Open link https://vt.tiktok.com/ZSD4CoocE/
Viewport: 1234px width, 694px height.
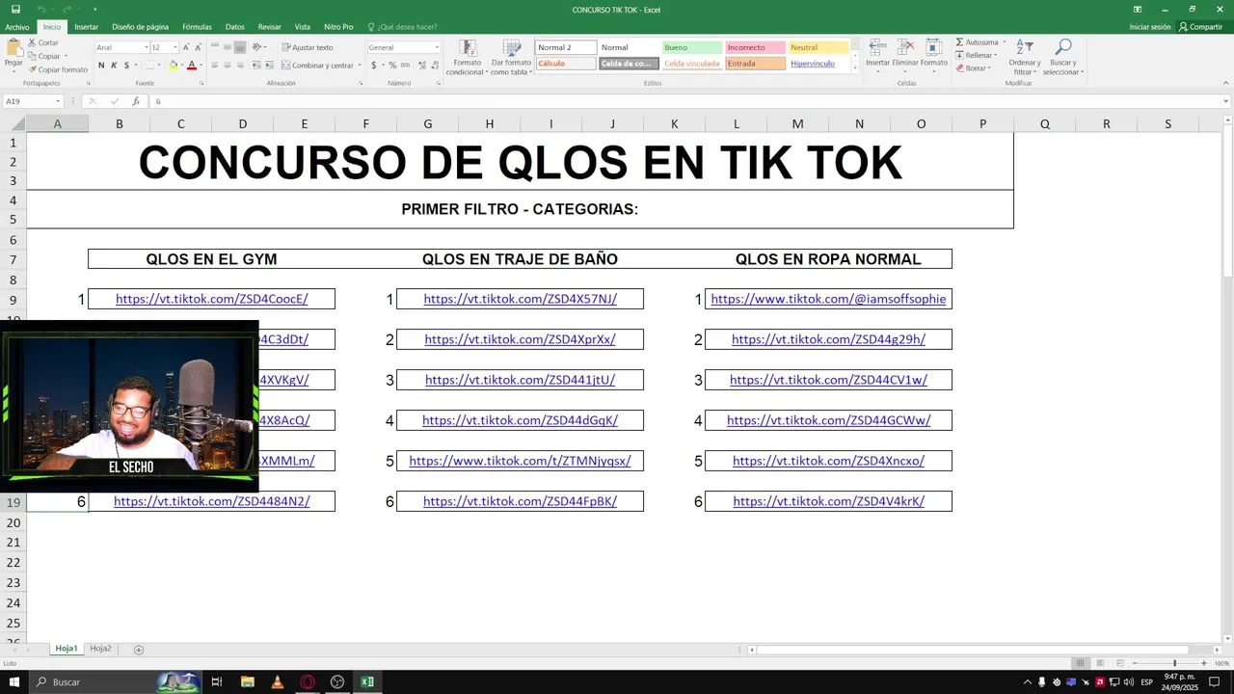click(211, 299)
